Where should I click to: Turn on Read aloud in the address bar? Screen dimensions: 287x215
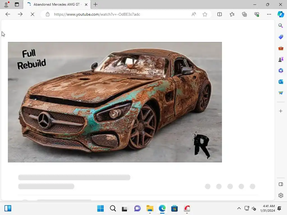(x=194, y=14)
